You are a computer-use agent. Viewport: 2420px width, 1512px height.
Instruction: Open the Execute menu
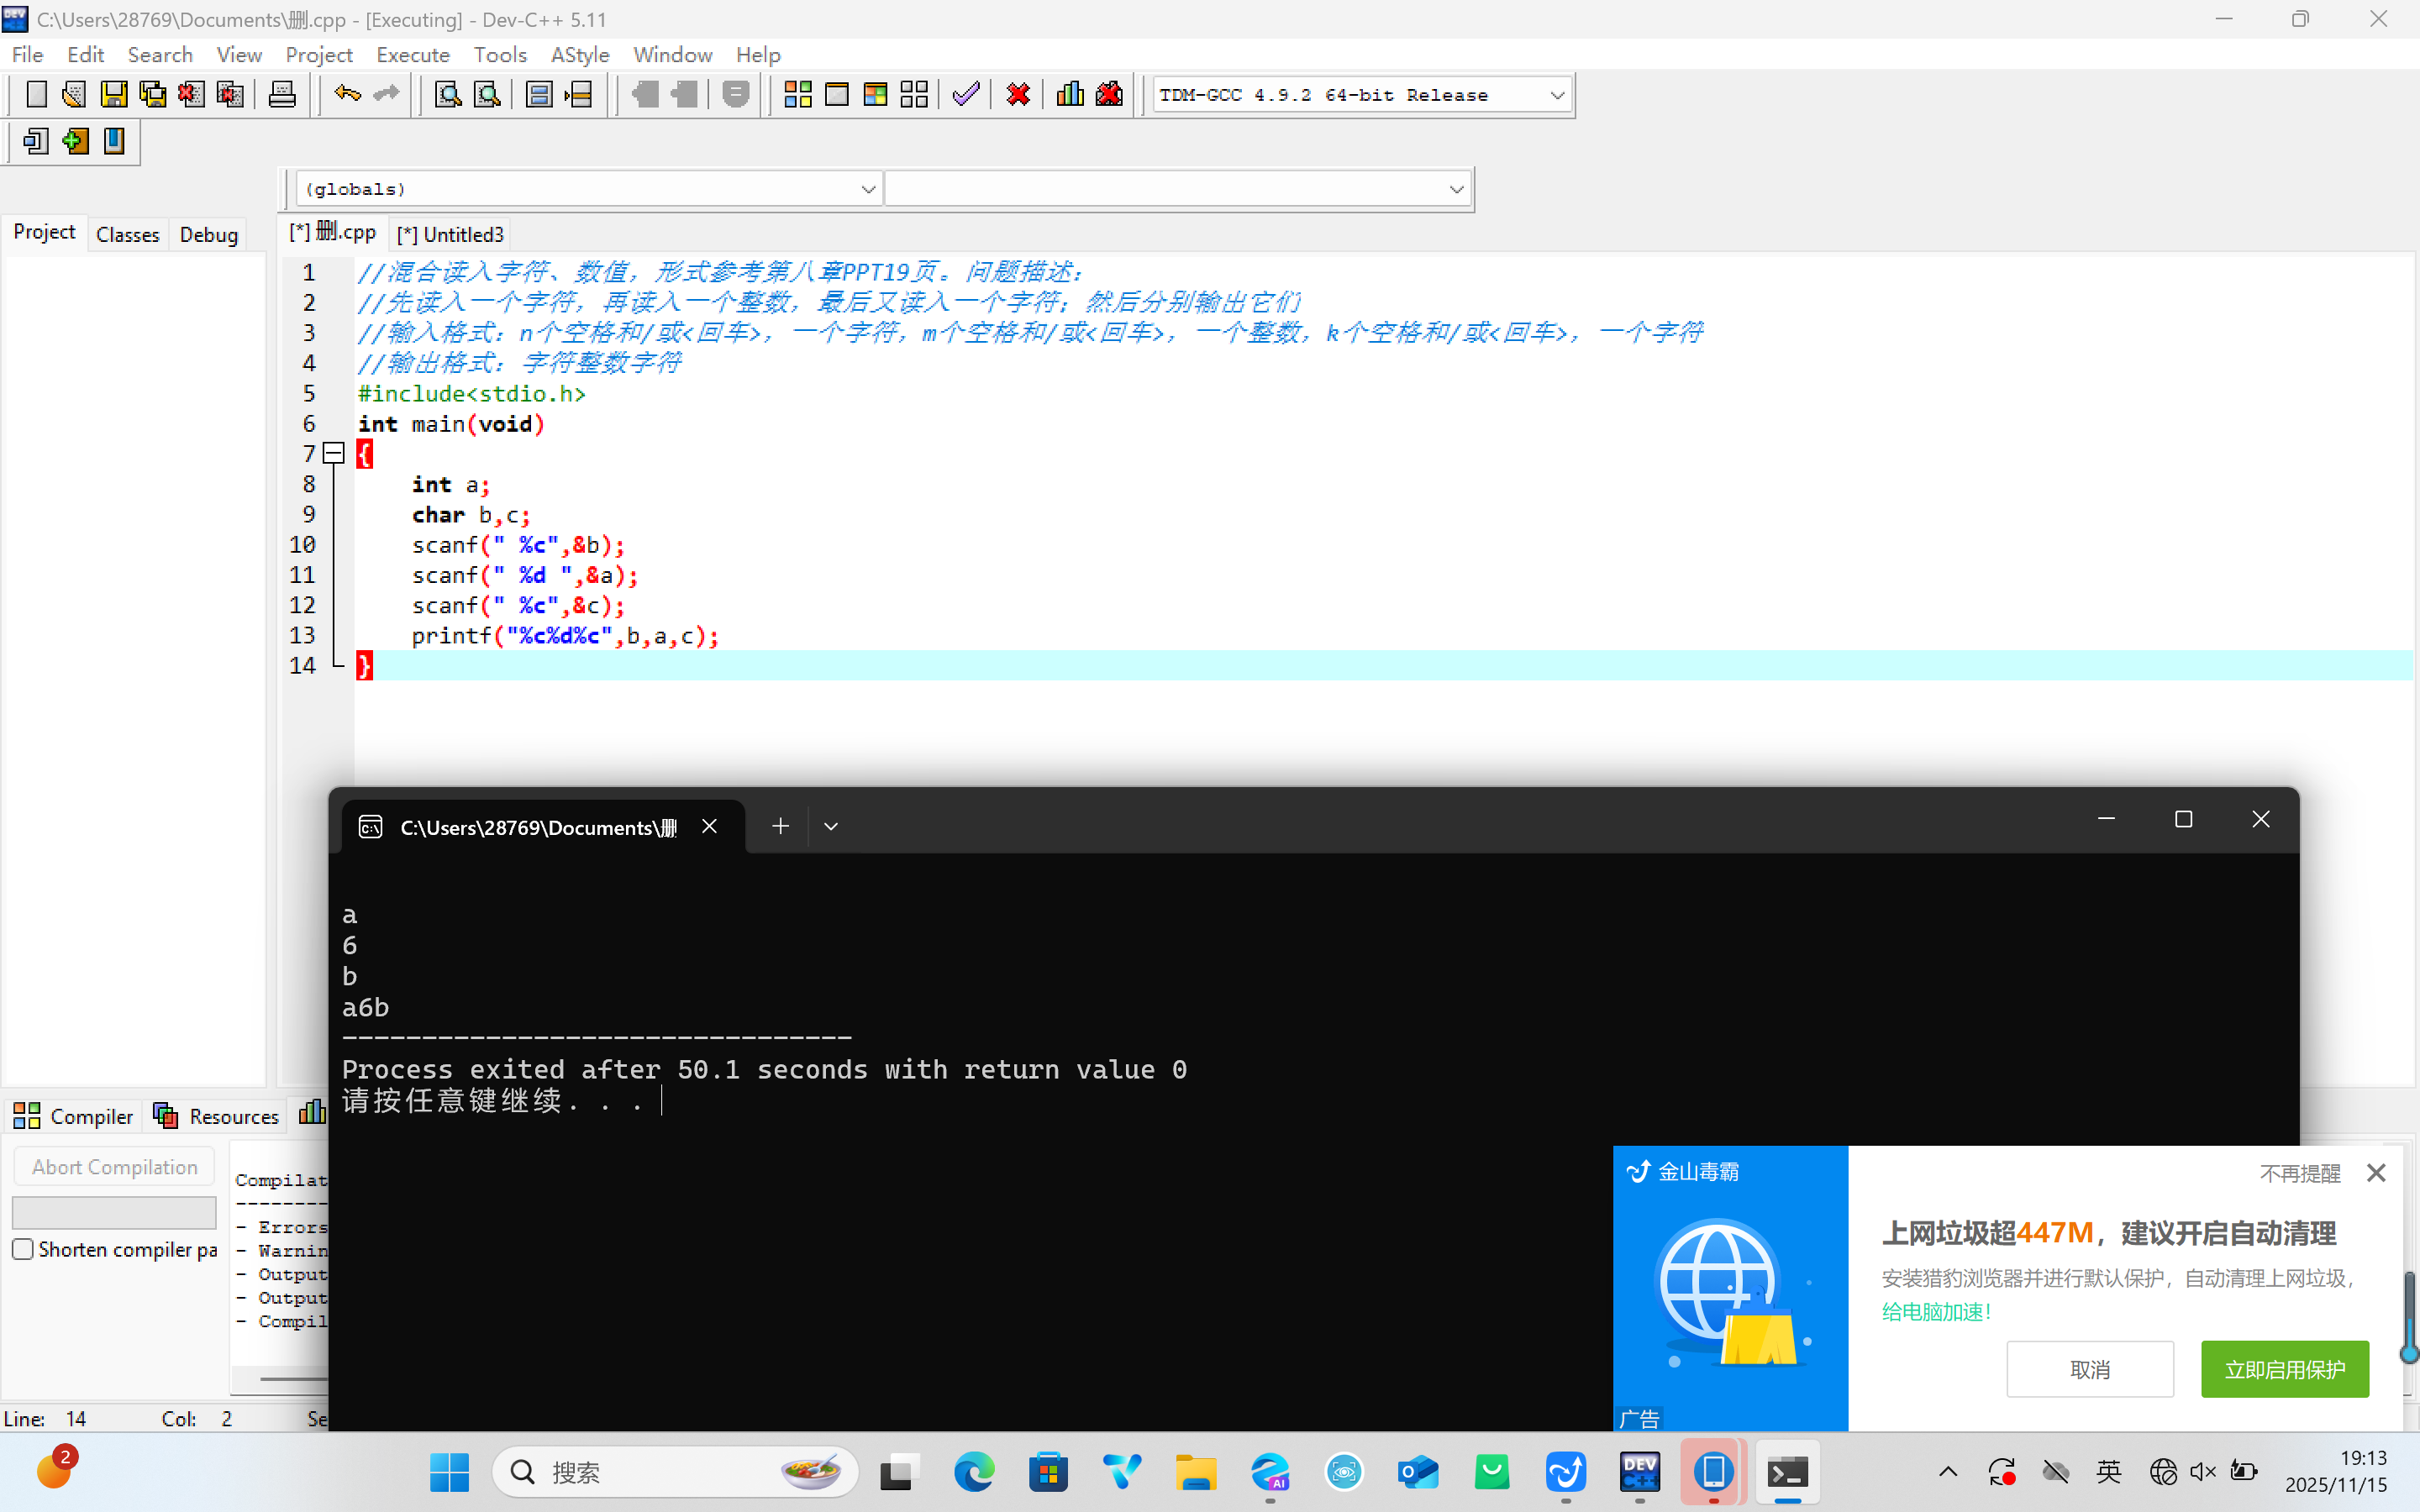pos(412,55)
